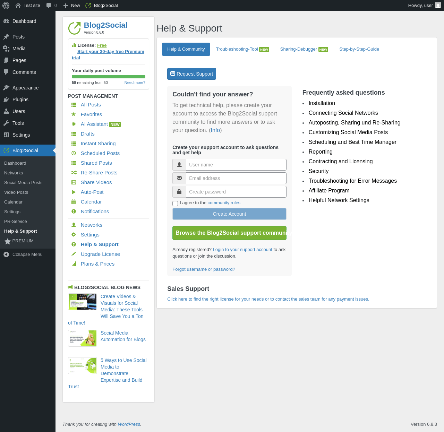
Task: Click the Blog2Social icon in admin bar
Action: (x=88, y=6)
